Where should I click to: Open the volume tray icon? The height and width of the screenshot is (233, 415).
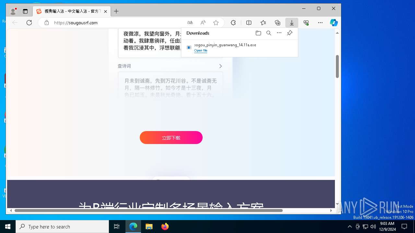click(x=373, y=227)
